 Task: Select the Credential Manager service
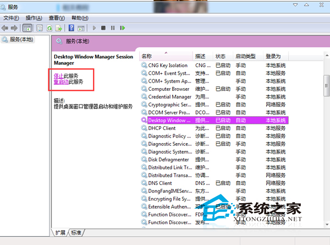click(x=215, y=97)
